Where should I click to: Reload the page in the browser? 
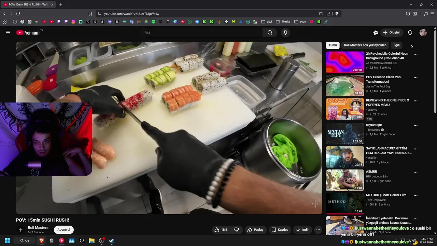[18, 14]
